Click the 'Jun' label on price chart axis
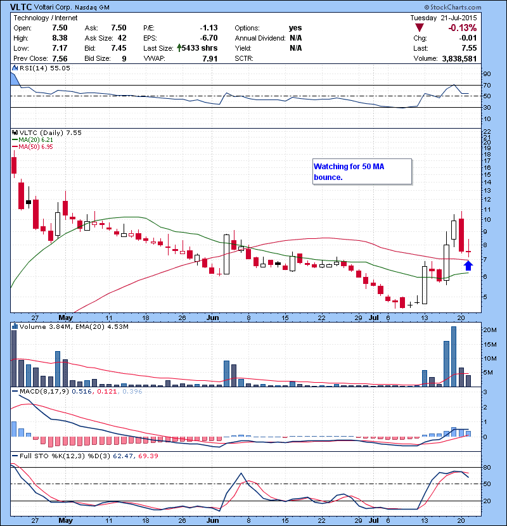Image resolution: width=507 pixels, height=526 pixels. point(212,318)
